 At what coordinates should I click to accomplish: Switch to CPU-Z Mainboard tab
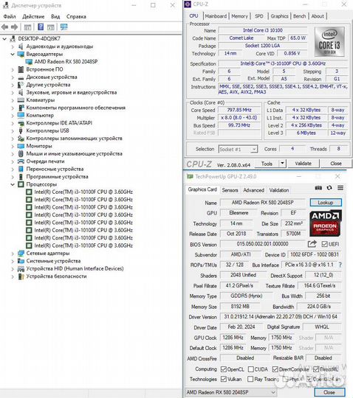tap(216, 16)
